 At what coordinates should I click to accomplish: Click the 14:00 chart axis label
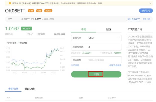pos(43,73)
